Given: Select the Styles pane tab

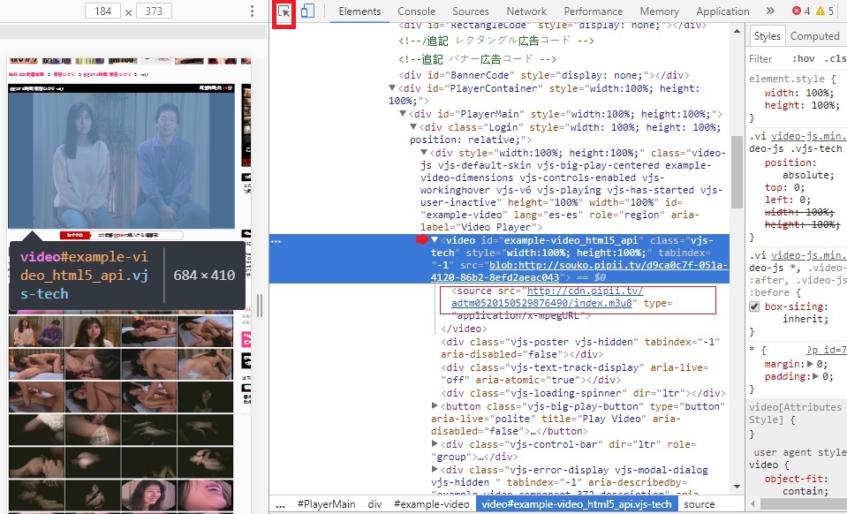Looking at the screenshot, I should coord(767,36).
